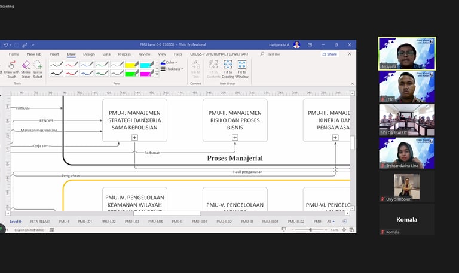Pick the thin black pen in top row
This screenshot has width=459, height=273.
57,65
